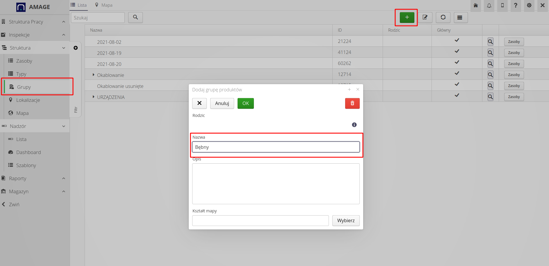
Task: Open Lokalizacje in the sidebar
Action: click(x=28, y=100)
